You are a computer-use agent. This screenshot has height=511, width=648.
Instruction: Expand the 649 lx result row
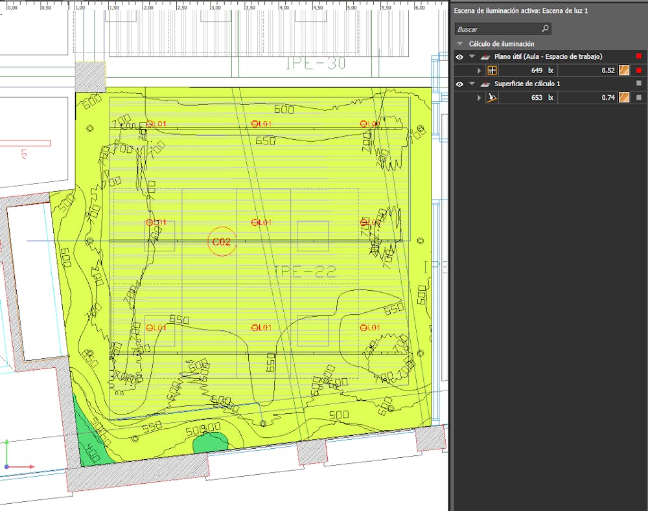tap(480, 71)
